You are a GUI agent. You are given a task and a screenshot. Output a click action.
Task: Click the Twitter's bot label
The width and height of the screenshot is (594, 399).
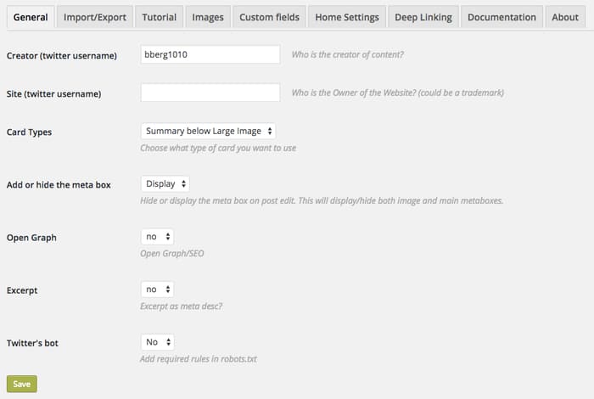tap(32, 343)
